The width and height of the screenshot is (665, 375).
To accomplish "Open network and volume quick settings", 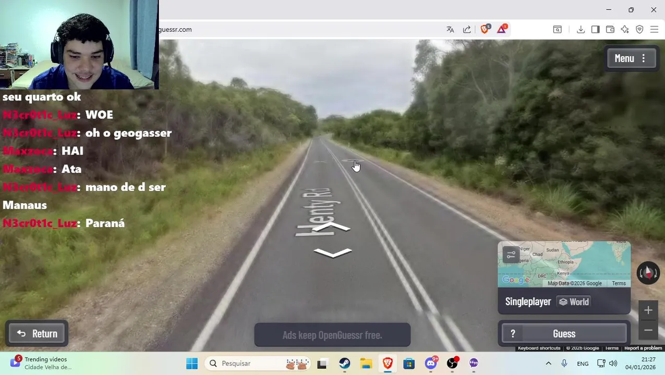I will click(607, 364).
